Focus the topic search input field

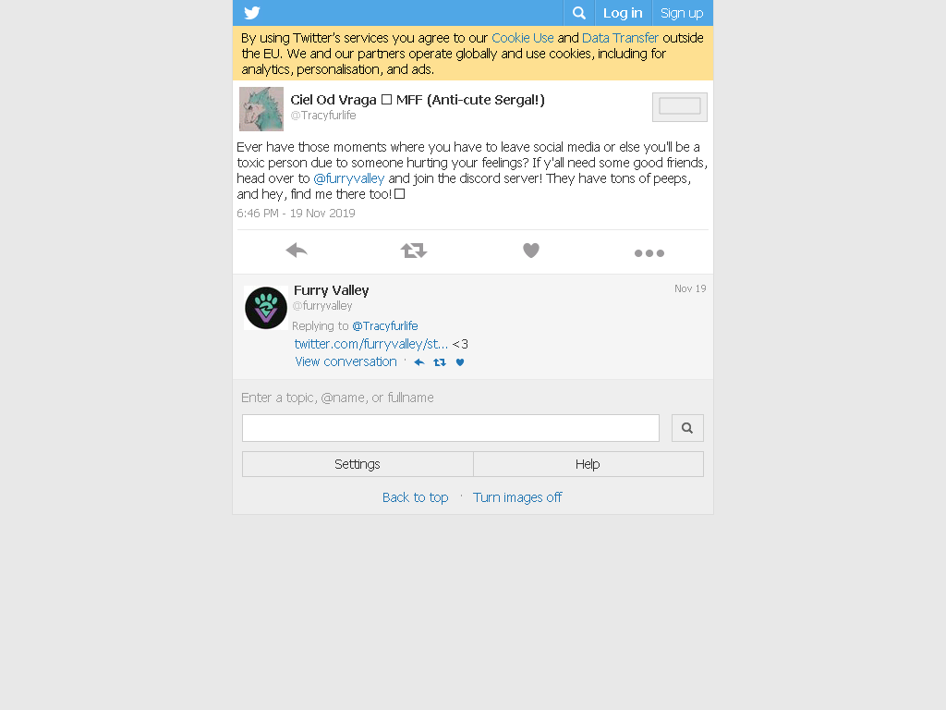coord(451,428)
